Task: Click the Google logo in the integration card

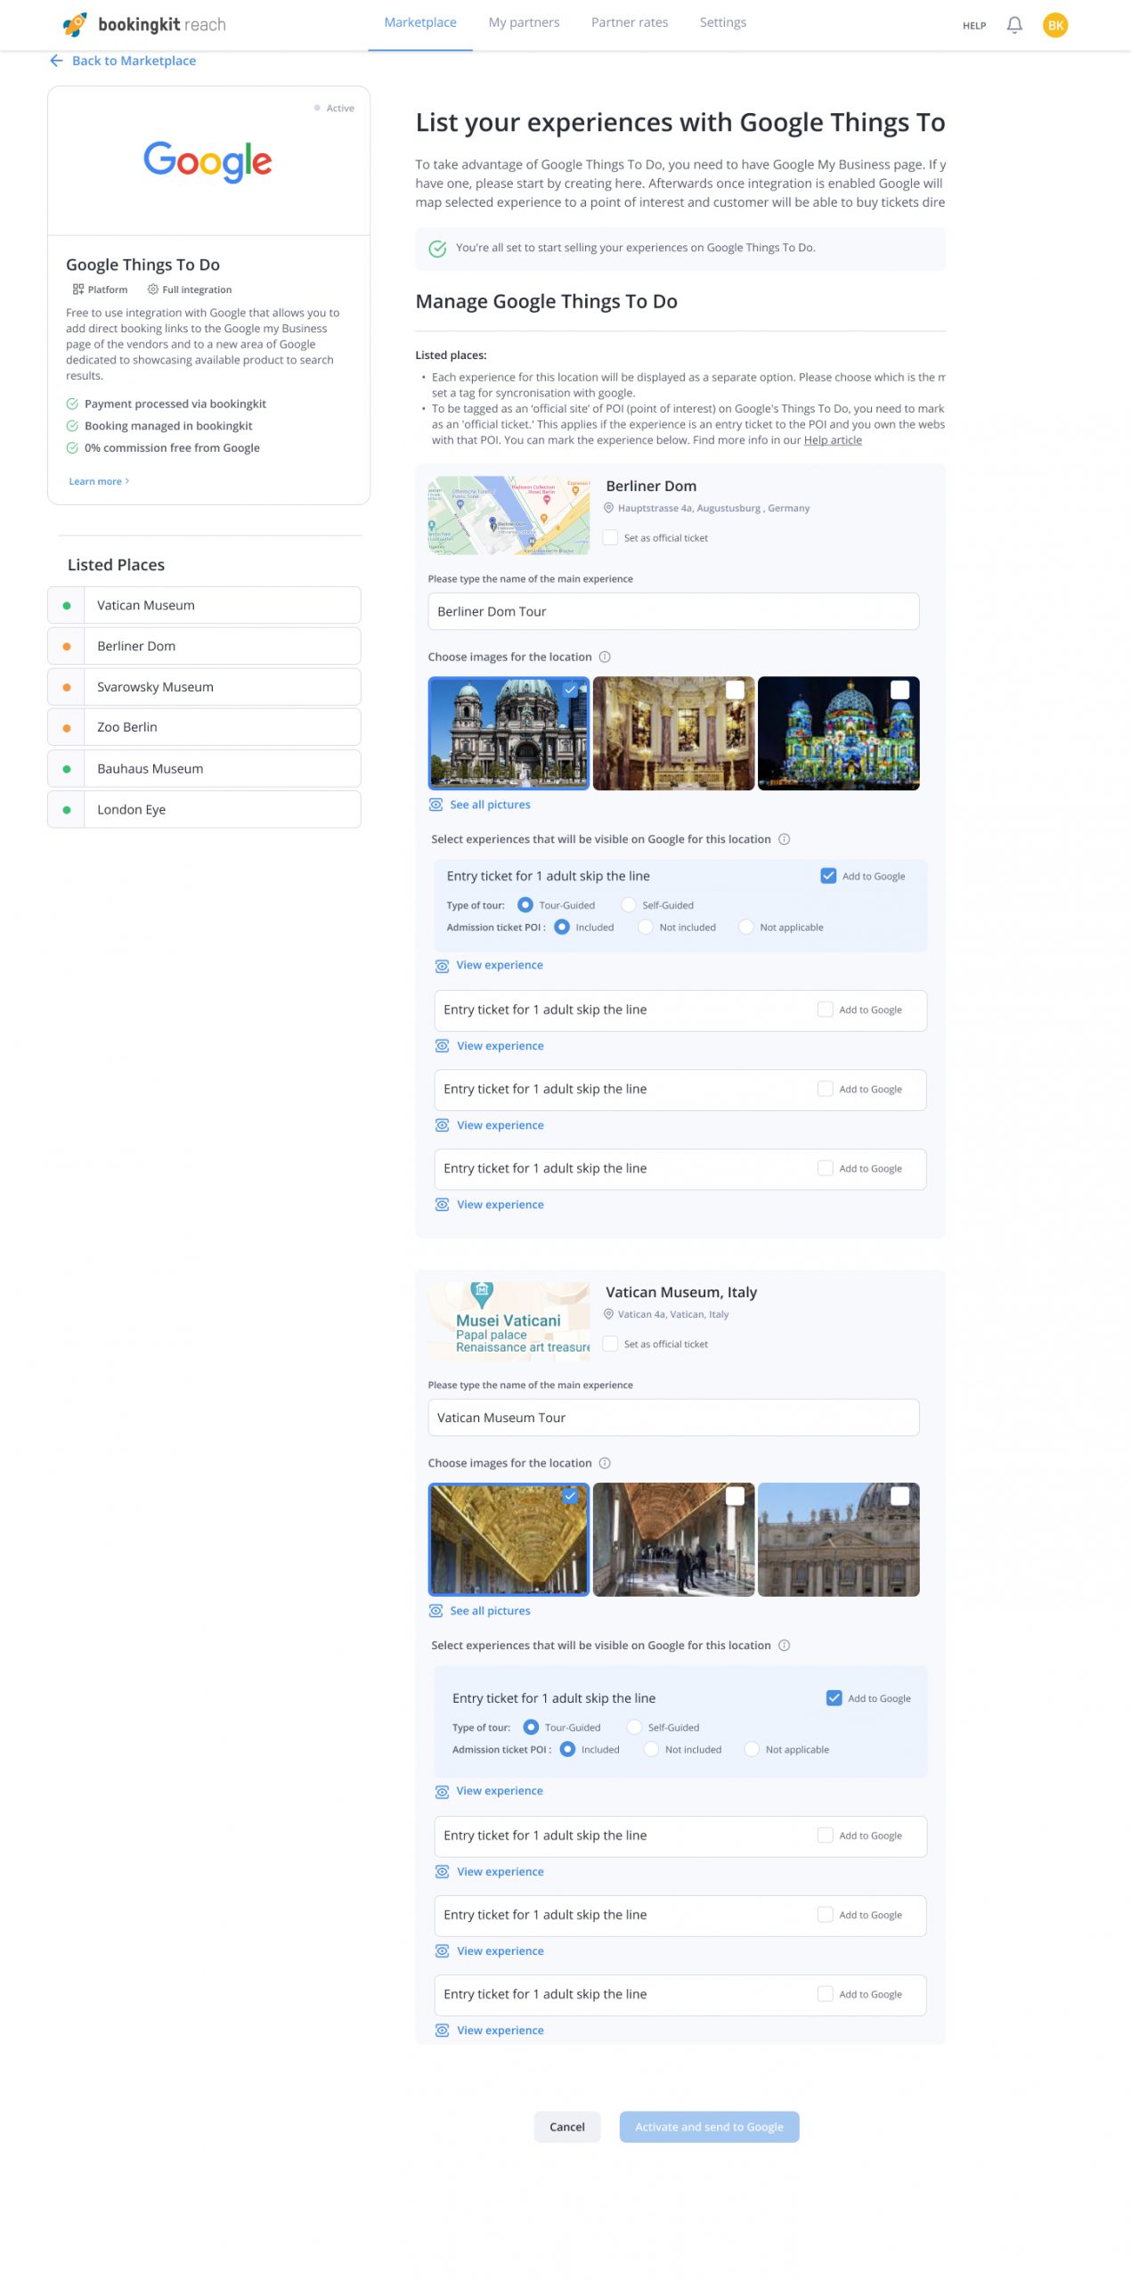Action: [207, 161]
